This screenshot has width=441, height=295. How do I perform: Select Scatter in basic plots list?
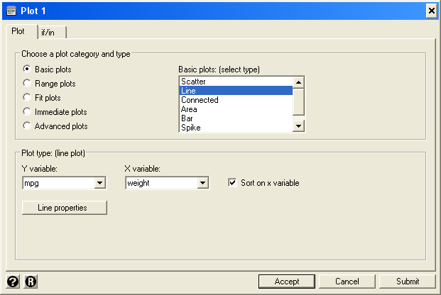pyautogui.click(x=236, y=82)
